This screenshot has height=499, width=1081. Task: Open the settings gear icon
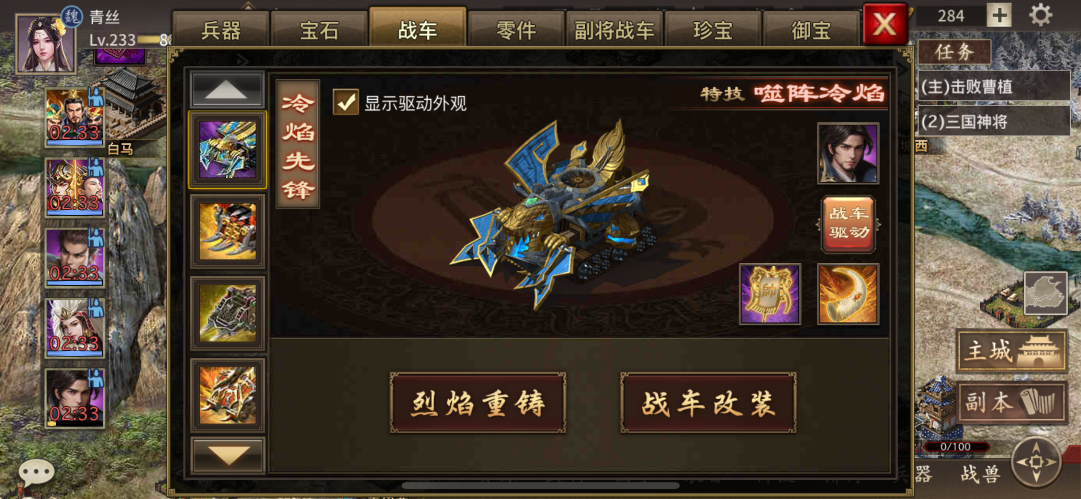pos(1040,15)
